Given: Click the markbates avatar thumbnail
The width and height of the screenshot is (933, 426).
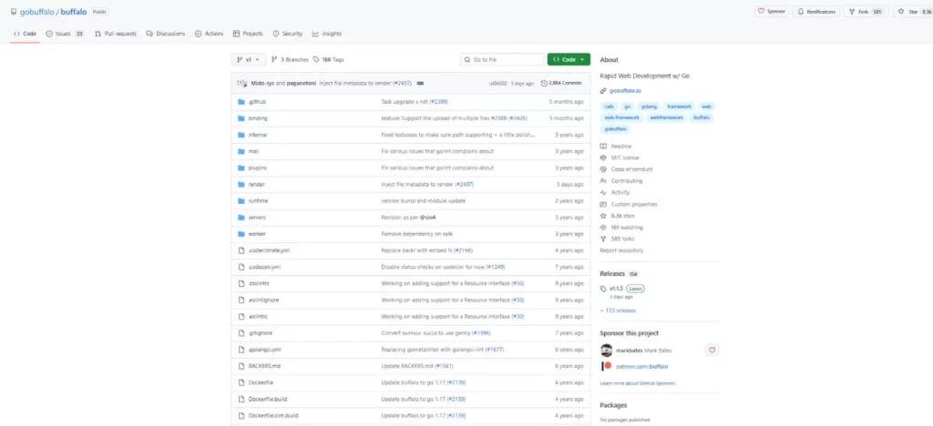Looking at the screenshot, I should pyautogui.click(x=607, y=350).
